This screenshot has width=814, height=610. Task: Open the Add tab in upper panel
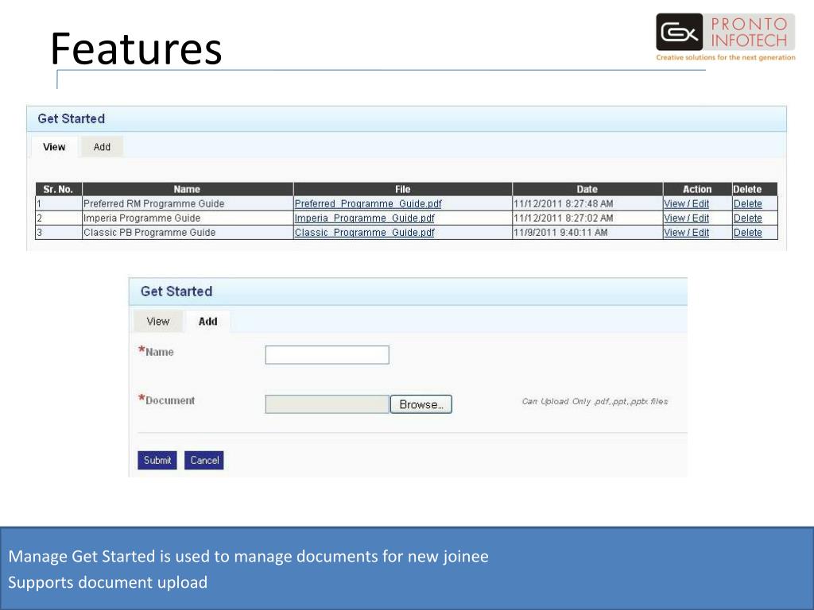pos(102,147)
